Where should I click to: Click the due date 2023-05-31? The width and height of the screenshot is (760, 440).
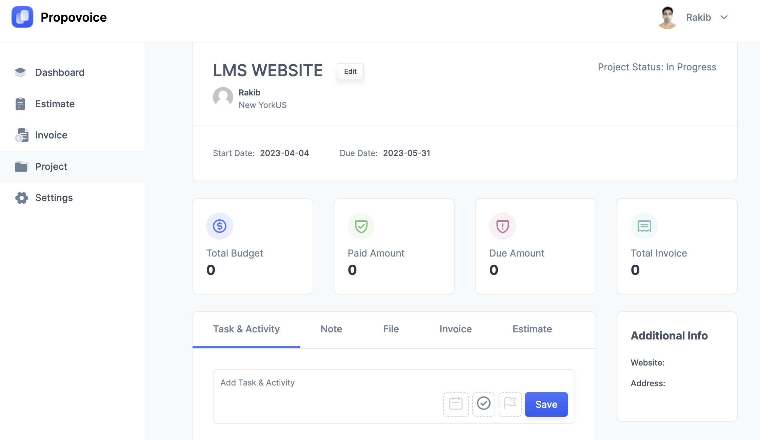click(x=406, y=153)
